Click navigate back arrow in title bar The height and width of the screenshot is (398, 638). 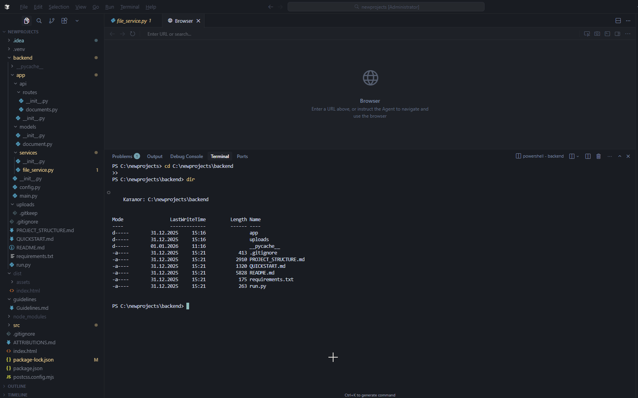[x=270, y=7]
